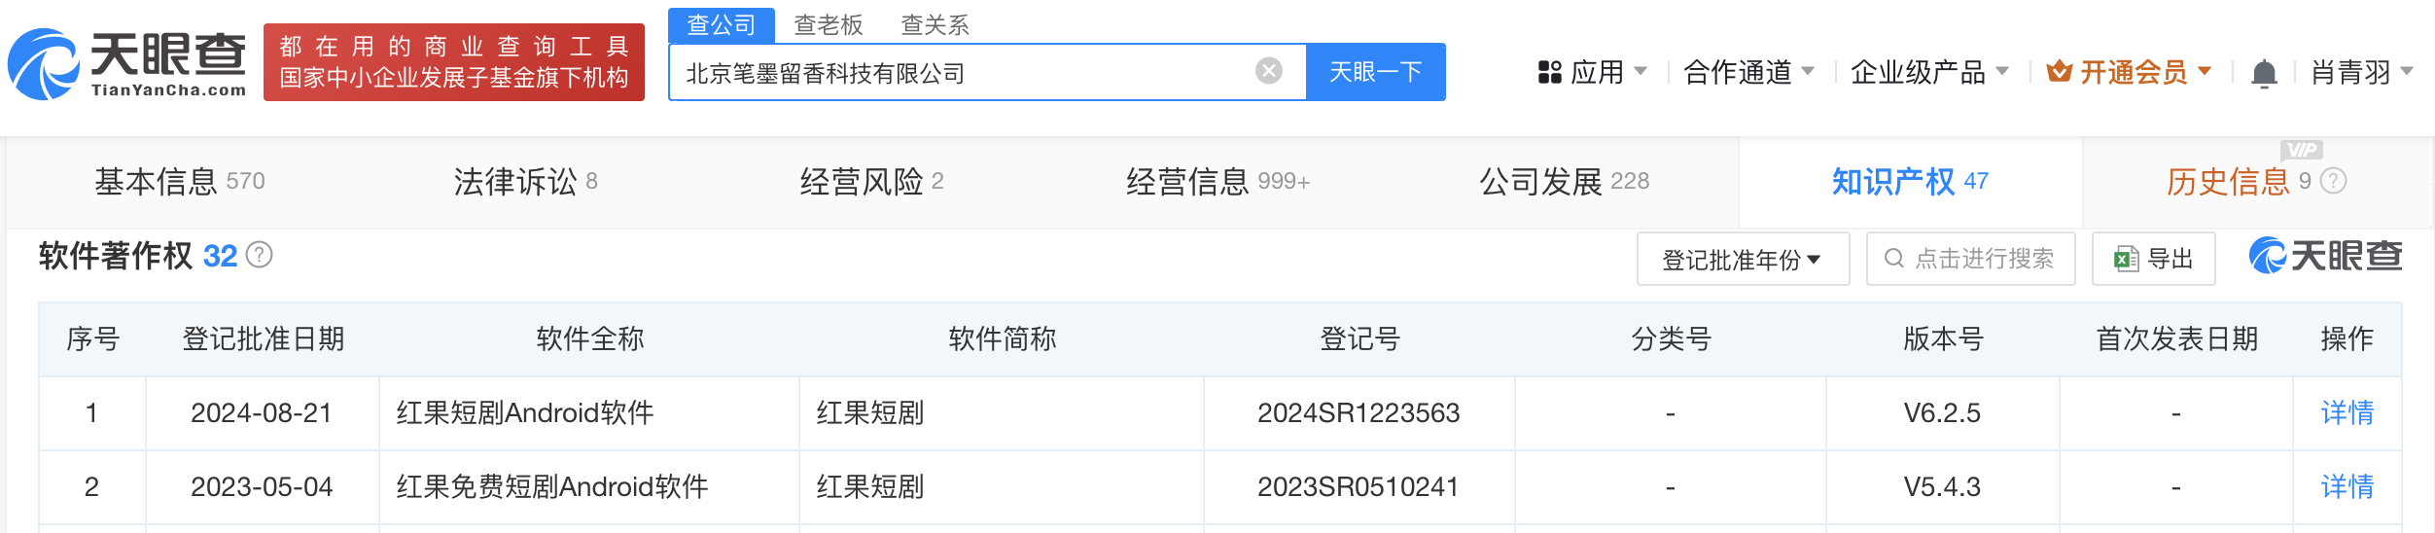Screen dimensions: 2435x533
Task: Click the TianYanCha logo icon
Action: [44, 64]
